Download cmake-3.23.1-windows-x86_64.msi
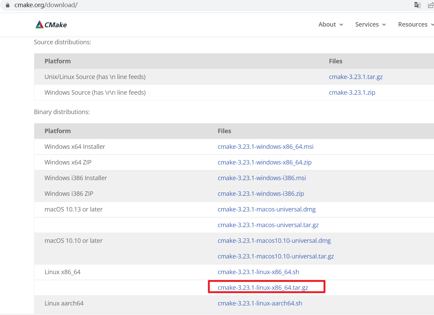This screenshot has height=315, width=434. tap(266, 147)
